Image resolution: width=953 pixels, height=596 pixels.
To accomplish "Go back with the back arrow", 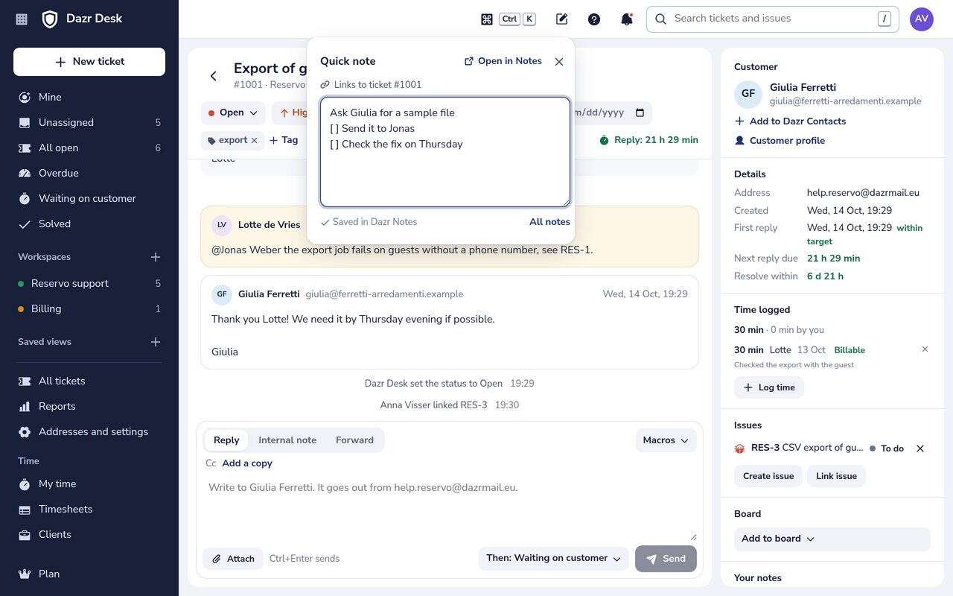I will (214, 76).
